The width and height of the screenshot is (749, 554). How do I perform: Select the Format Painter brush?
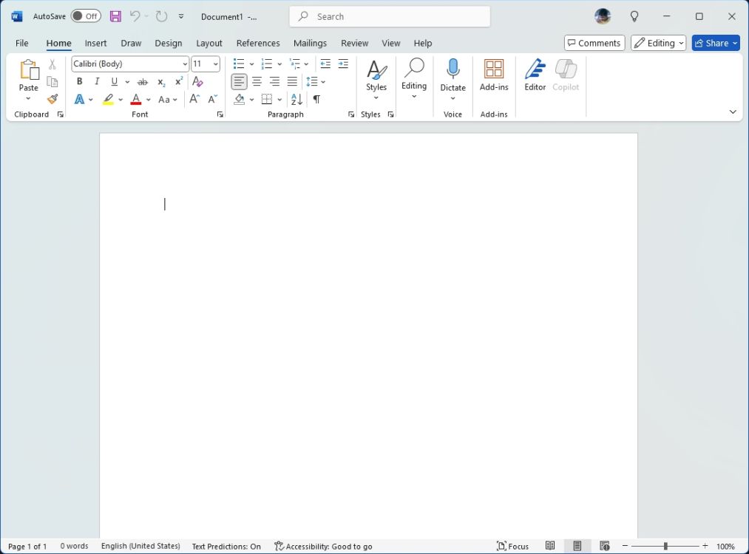pos(52,99)
